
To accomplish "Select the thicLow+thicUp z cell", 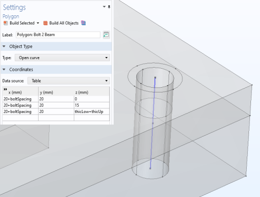I will (x=92, y=111).
